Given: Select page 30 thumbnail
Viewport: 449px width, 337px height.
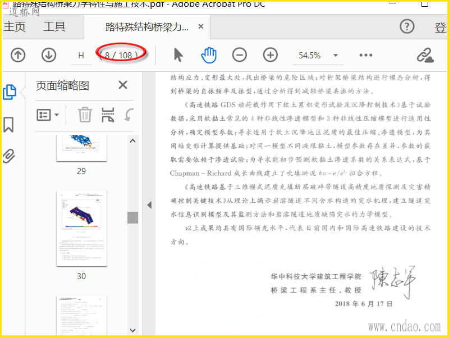Looking at the screenshot, I should tap(81, 229).
